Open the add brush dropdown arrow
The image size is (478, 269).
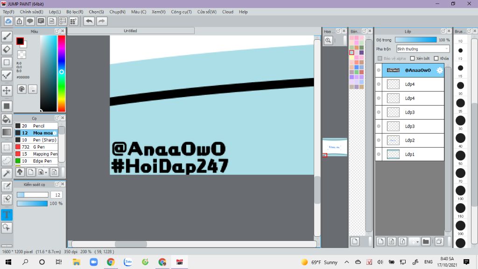pos(46,172)
